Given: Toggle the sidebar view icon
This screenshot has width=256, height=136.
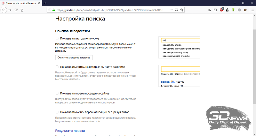Looking at the screenshot, I should tap(215, 10).
